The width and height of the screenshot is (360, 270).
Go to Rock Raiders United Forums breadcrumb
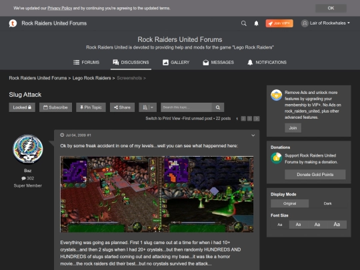(x=38, y=78)
